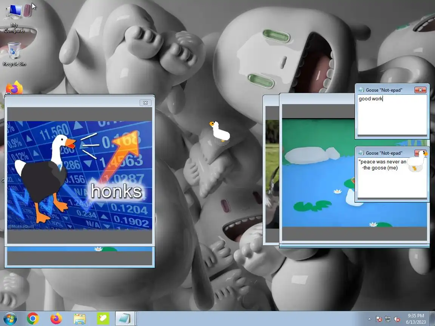Click the green Desktop Goose taskbar icon

click(103, 318)
